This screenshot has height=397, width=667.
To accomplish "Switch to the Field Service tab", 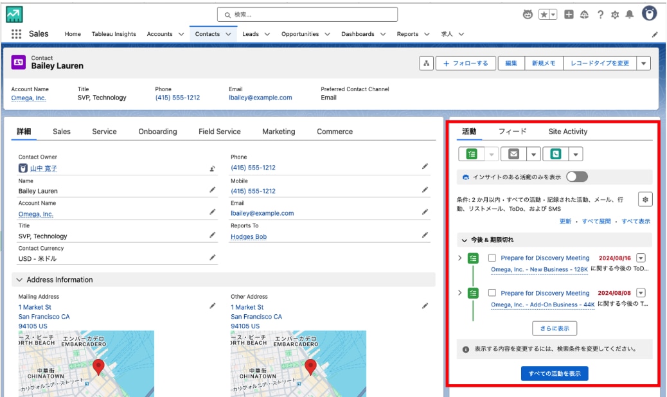I will pyautogui.click(x=219, y=132).
